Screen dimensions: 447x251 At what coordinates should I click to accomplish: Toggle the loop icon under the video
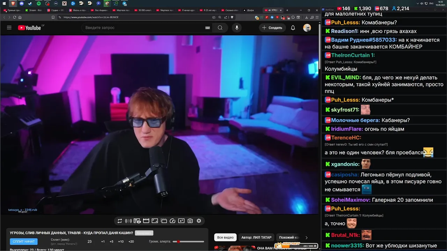pos(120,221)
